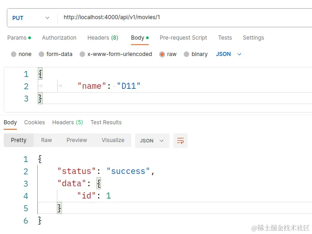View the response Cookies tab
The image size is (312, 234).
point(35,122)
